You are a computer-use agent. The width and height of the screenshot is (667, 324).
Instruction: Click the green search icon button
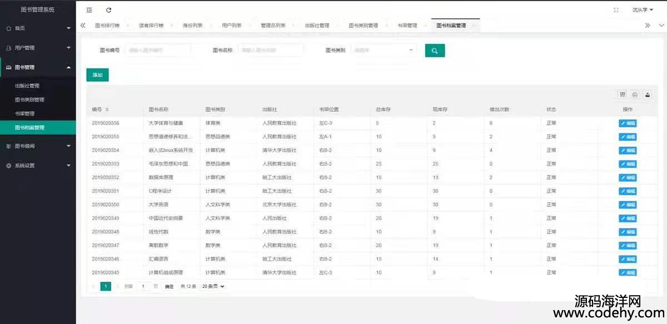(x=435, y=51)
